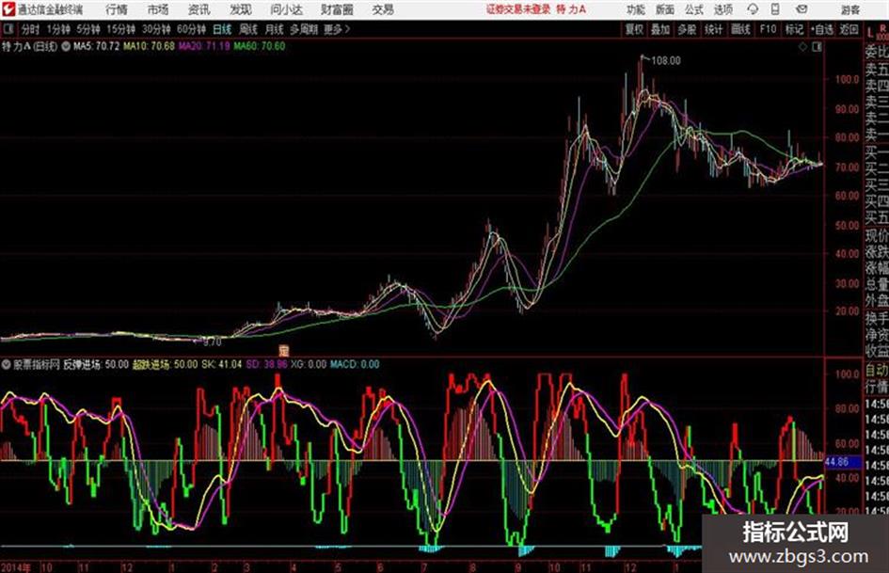Image resolution: width=889 pixels, height=573 pixels.
Task: Click the SK: 41.04 indicator value
Action: 222,365
